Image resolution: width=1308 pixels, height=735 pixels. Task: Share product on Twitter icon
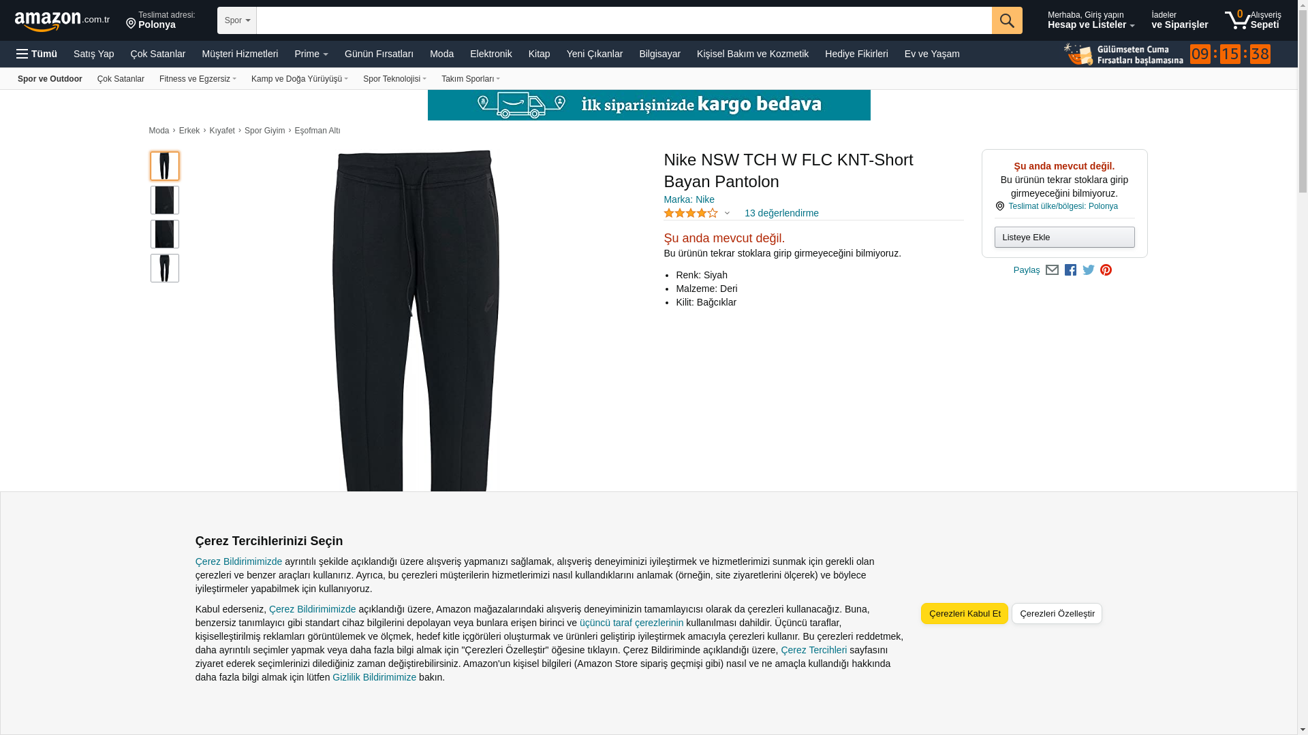(x=1089, y=270)
